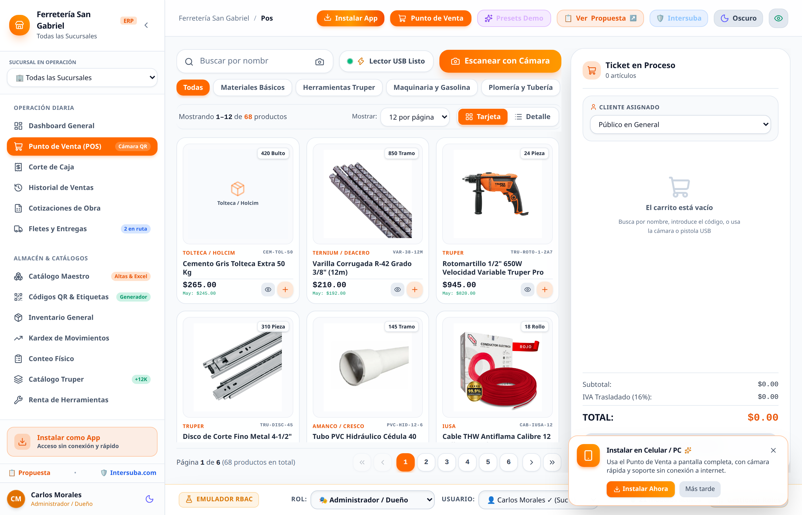Collapse sidebar with the left chevron

point(146,25)
